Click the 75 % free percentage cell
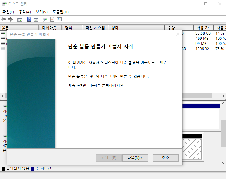This screenshot has height=179, width=226. tap(220, 49)
